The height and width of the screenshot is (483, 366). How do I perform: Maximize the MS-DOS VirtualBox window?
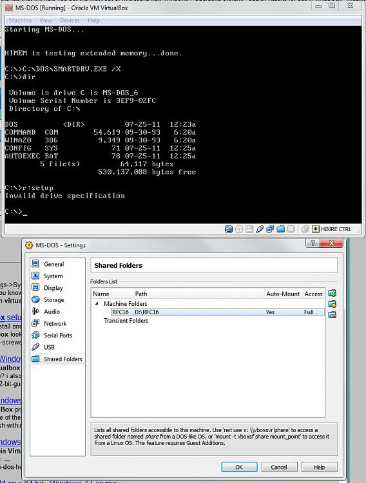332,6
